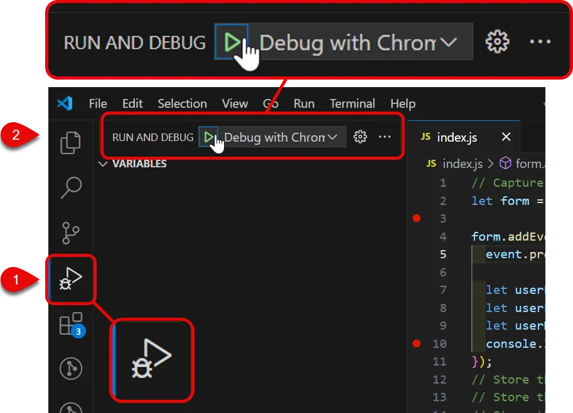Open the Extensions view showing 3 updates
Image resolution: width=573 pixels, height=413 pixels.
70,324
